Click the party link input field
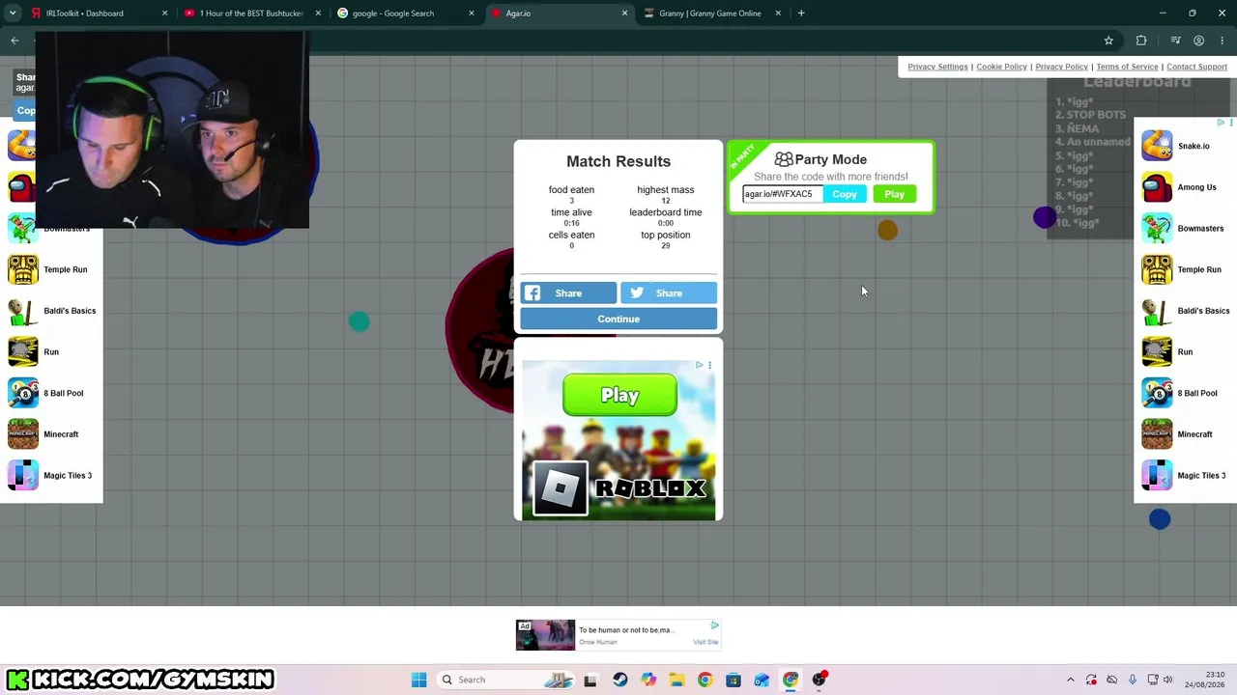Image resolution: width=1237 pixels, height=695 pixels. click(x=783, y=194)
